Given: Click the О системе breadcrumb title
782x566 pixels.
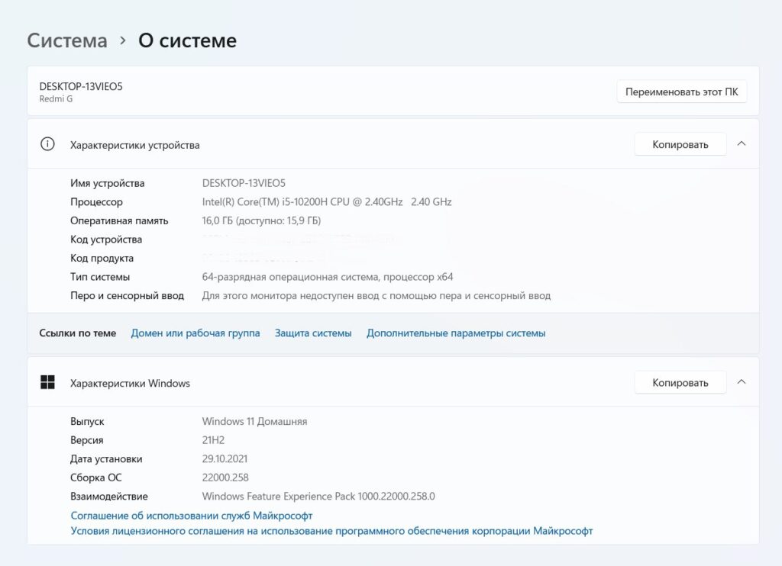Looking at the screenshot, I should (188, 40).
